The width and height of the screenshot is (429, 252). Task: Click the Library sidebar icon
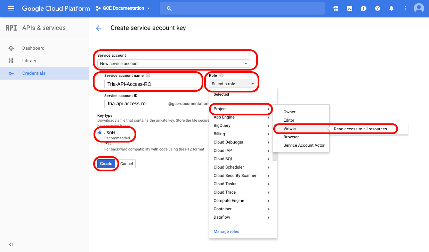click(11, 61)
